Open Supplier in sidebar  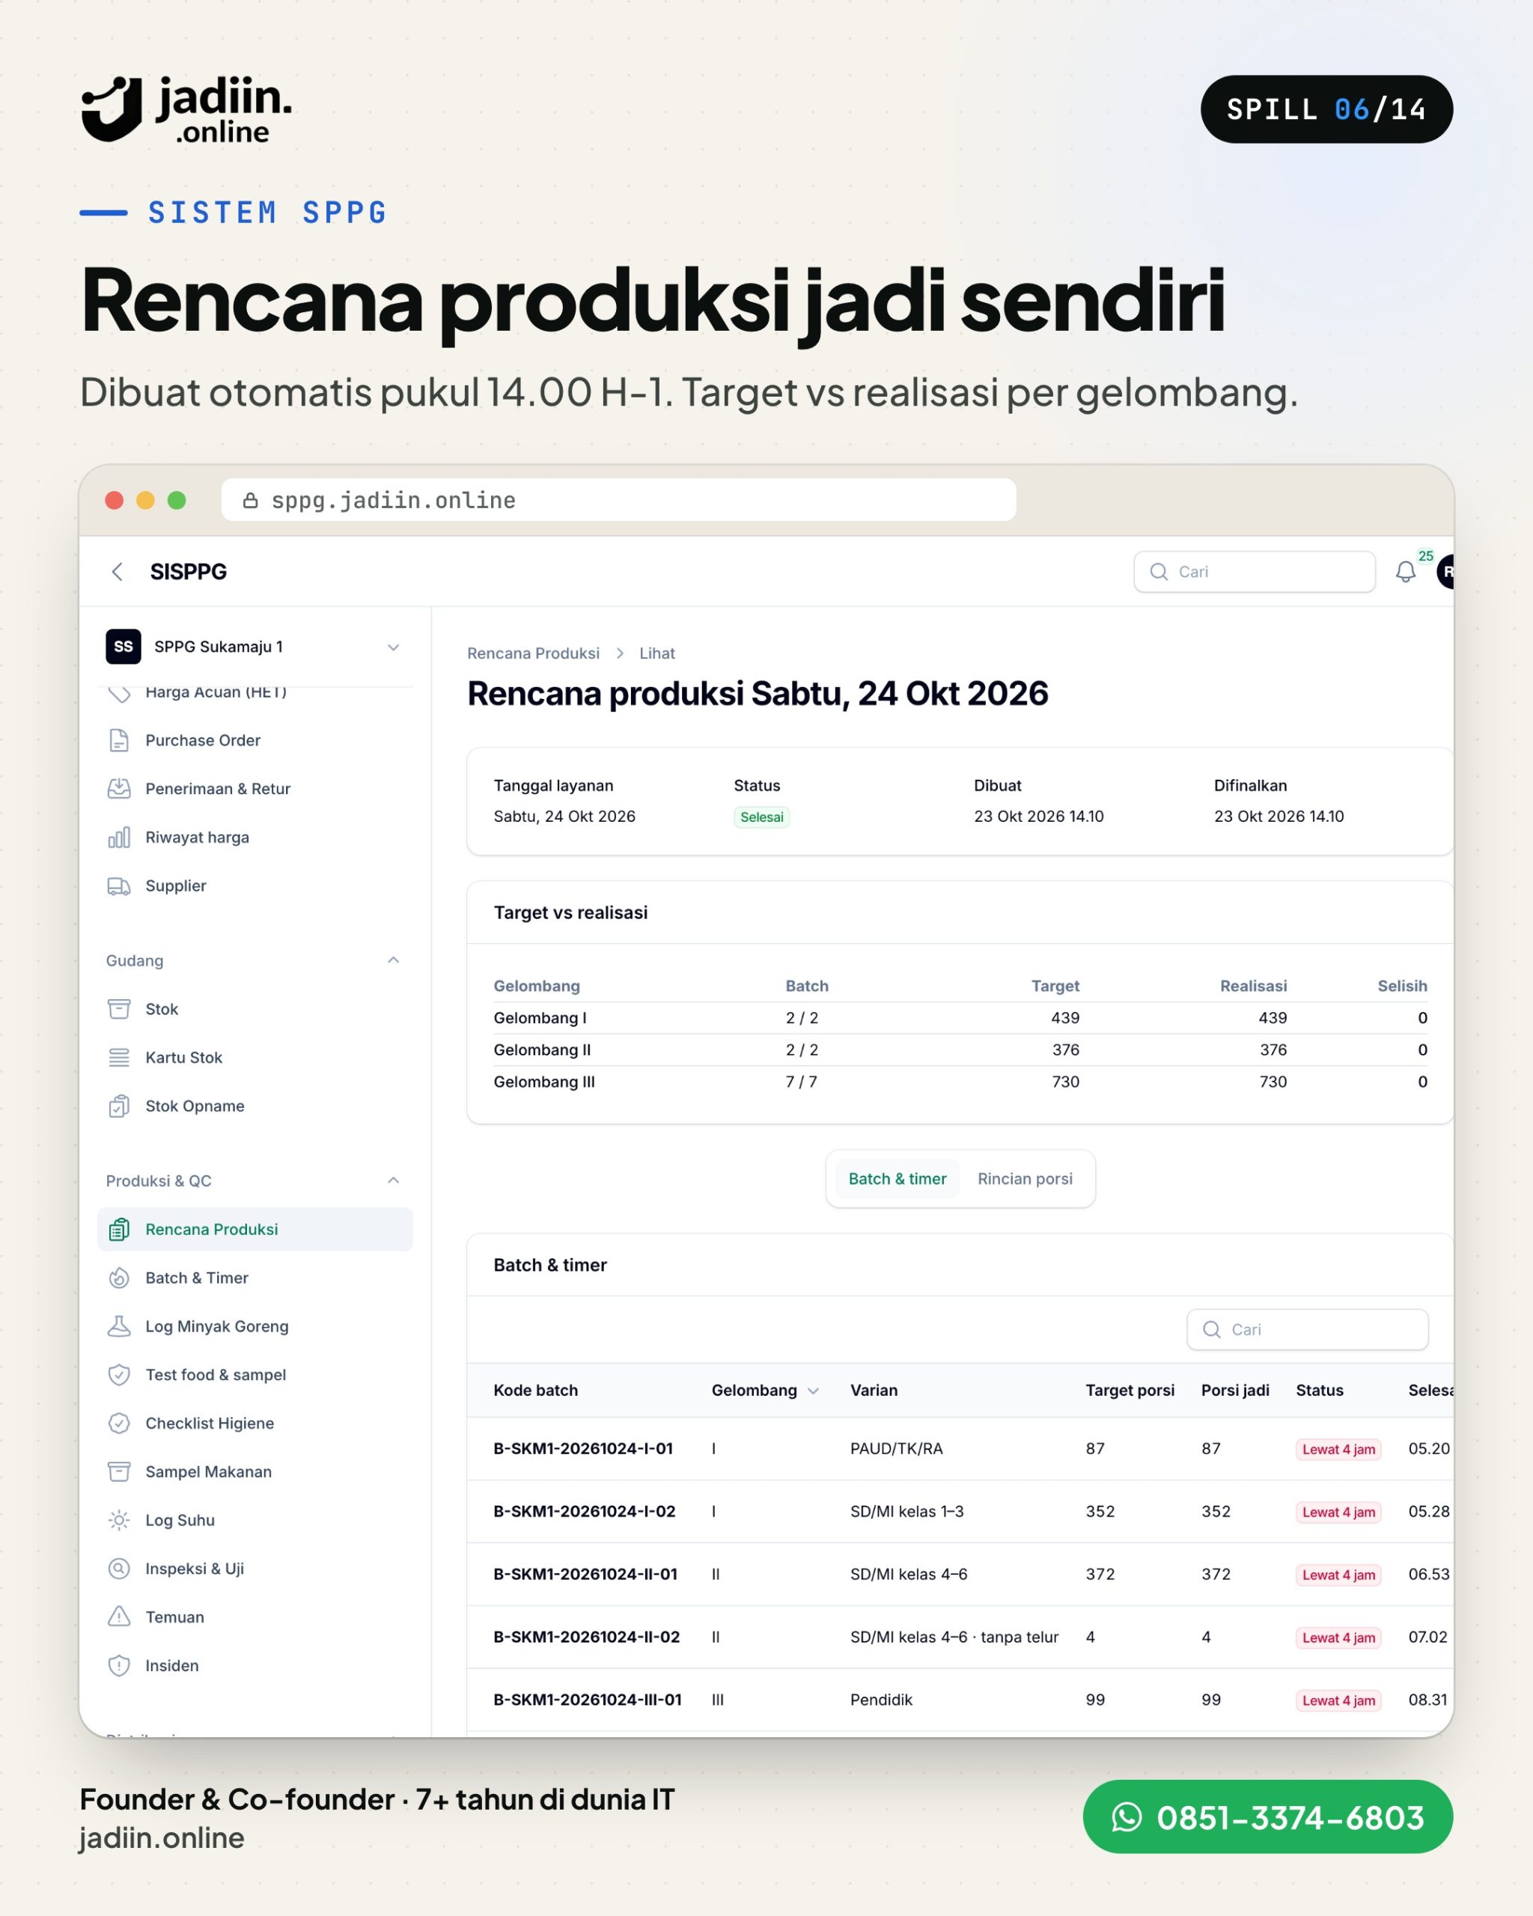(x=255, y=885)
